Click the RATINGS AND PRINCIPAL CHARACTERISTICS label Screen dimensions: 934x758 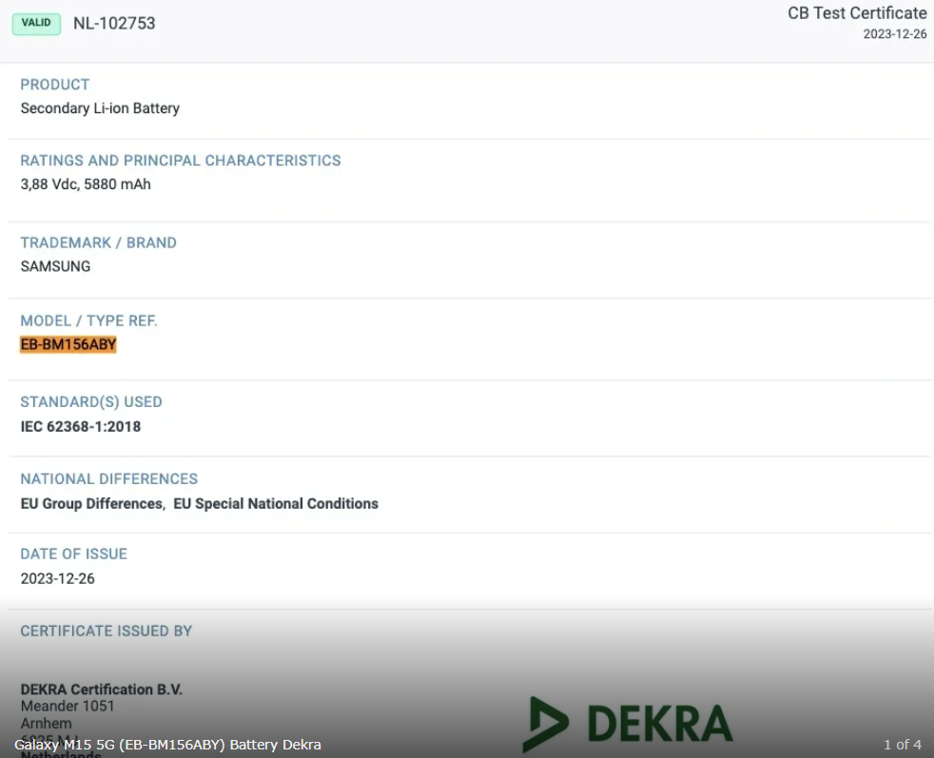(x=181, y=161)
